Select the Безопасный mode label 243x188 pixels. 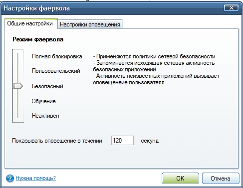click(x=47, y=86)
